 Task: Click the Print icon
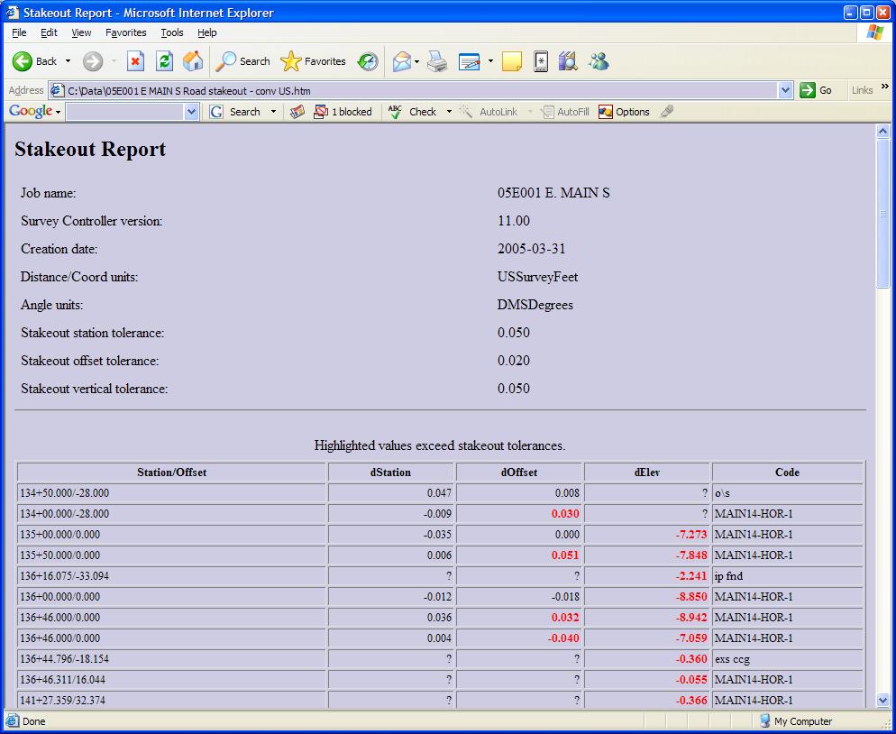(437, 61)
